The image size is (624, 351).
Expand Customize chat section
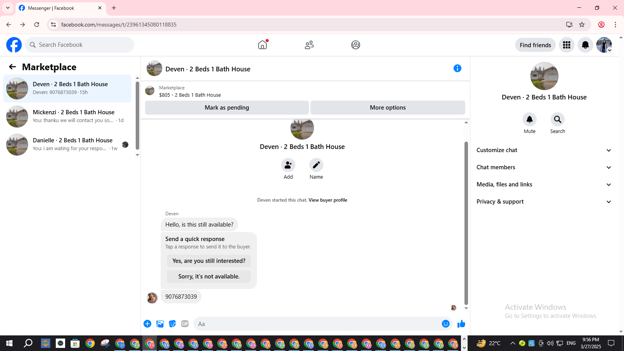(x=544, y=150)
